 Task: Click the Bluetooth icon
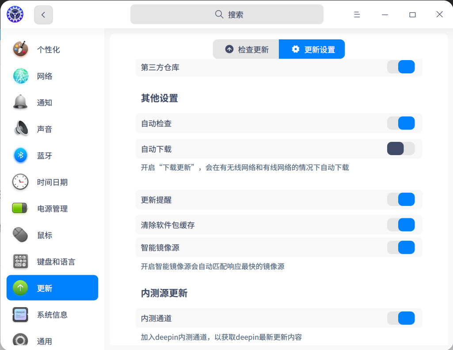pyautogui.click(x=20, y=156)
